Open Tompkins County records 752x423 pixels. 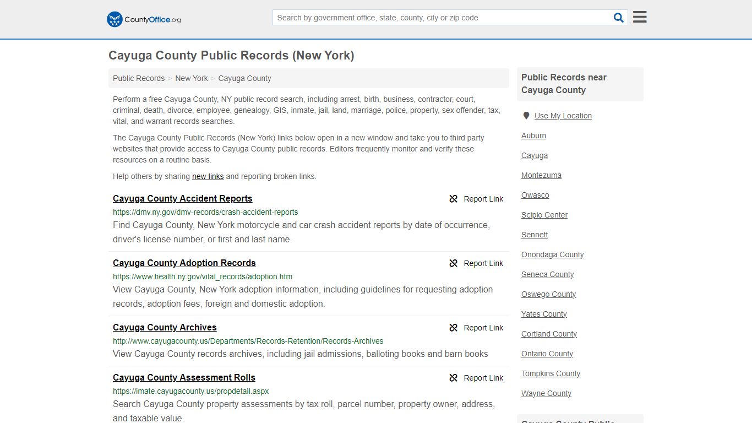tap(551, 373)
